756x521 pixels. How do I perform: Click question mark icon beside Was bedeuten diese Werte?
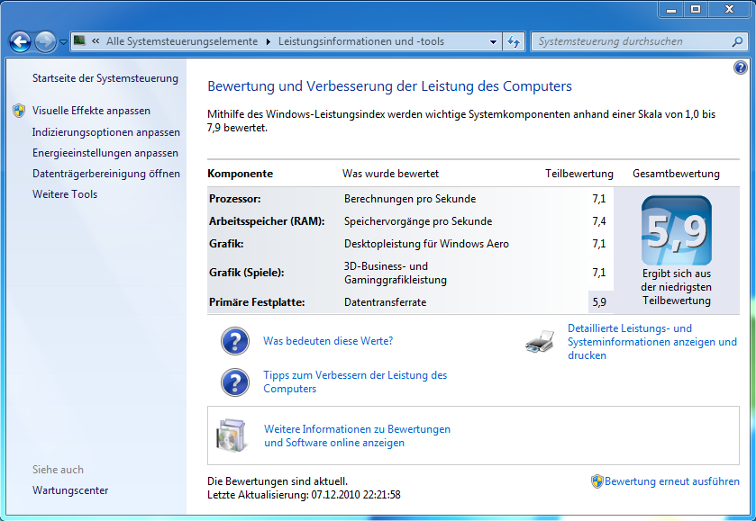pos(235,341)
